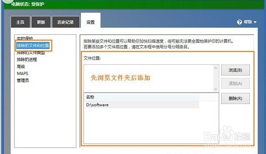
Task: Click the text box scroll down arrow
Action: [x=216, y=89]
